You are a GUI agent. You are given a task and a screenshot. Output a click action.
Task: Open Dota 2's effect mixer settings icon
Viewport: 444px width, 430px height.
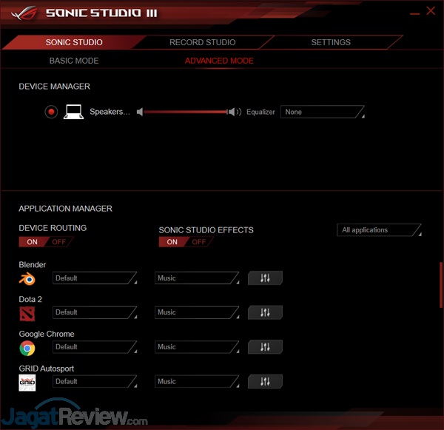(x=265, y=312)
